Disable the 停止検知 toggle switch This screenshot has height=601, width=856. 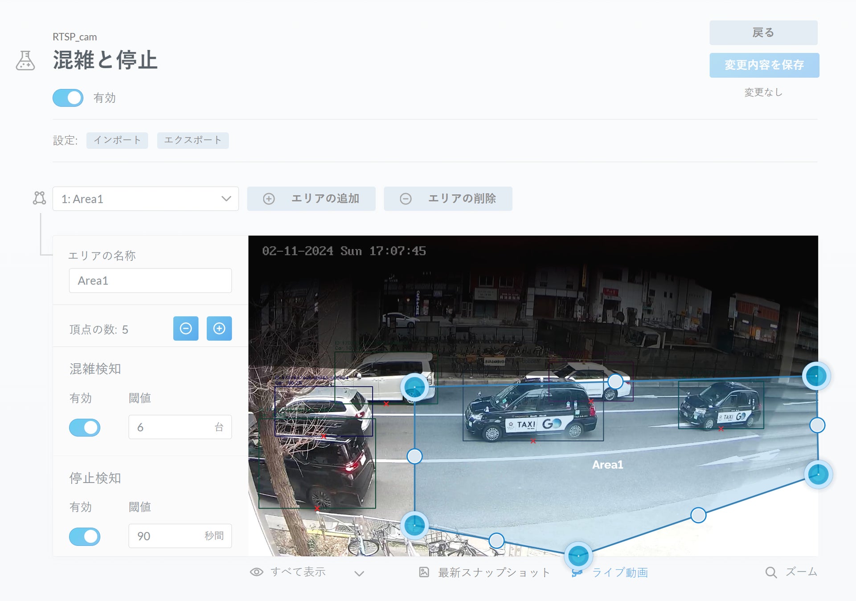pyautogui.click(x=85, y=536)
